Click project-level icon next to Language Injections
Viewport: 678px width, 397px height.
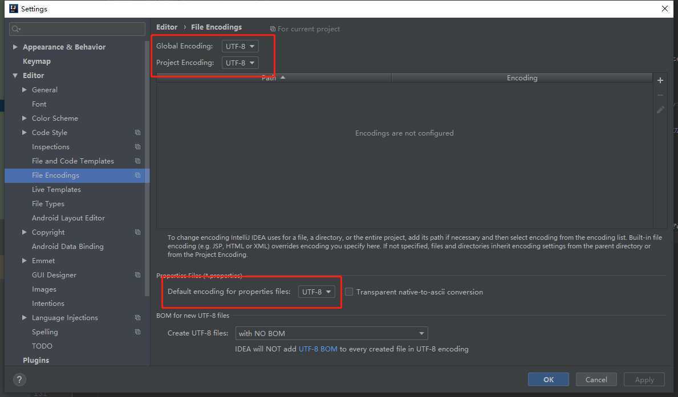point(137,318)
